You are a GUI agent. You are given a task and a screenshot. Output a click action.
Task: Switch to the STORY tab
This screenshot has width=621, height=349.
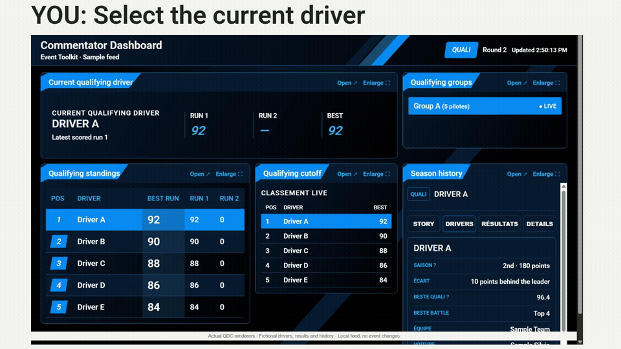point(424,224)
